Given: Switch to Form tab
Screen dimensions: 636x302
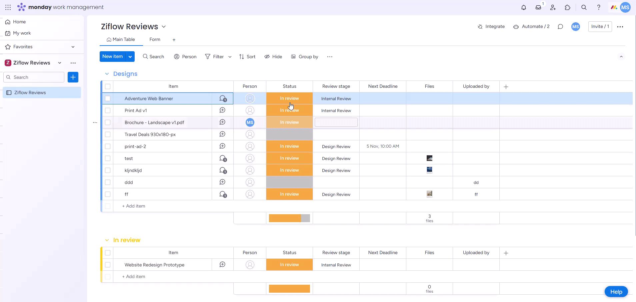Looking at the screenshot, I should pyautogui.click(x=155, y=40).
